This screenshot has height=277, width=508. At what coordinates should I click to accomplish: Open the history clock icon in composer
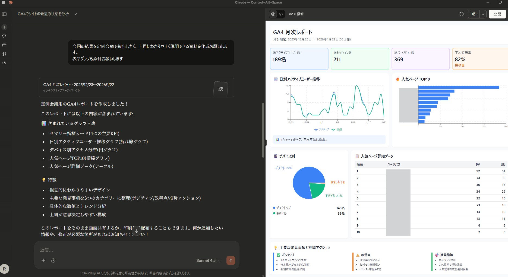point(53,260)
